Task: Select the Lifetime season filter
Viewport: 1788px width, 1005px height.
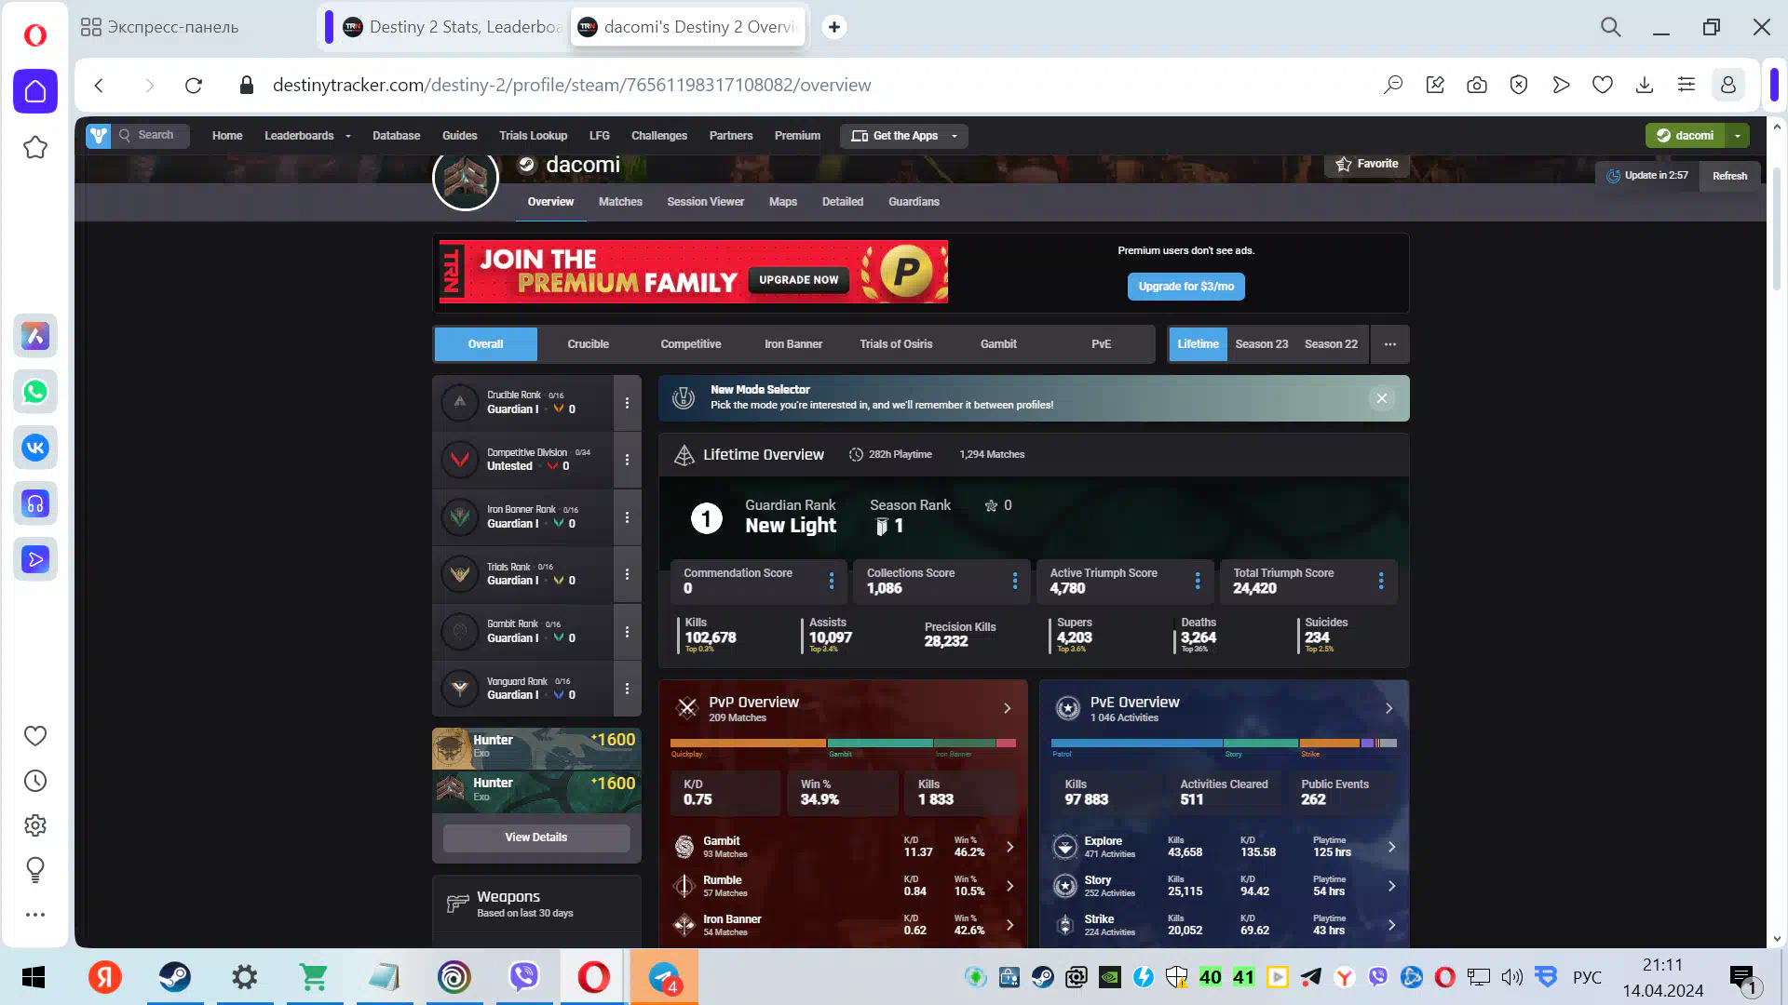Action: (1198, 344)
